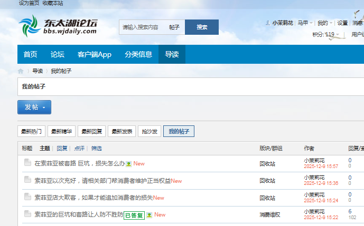Switch to 最新热门 tab

31,131
